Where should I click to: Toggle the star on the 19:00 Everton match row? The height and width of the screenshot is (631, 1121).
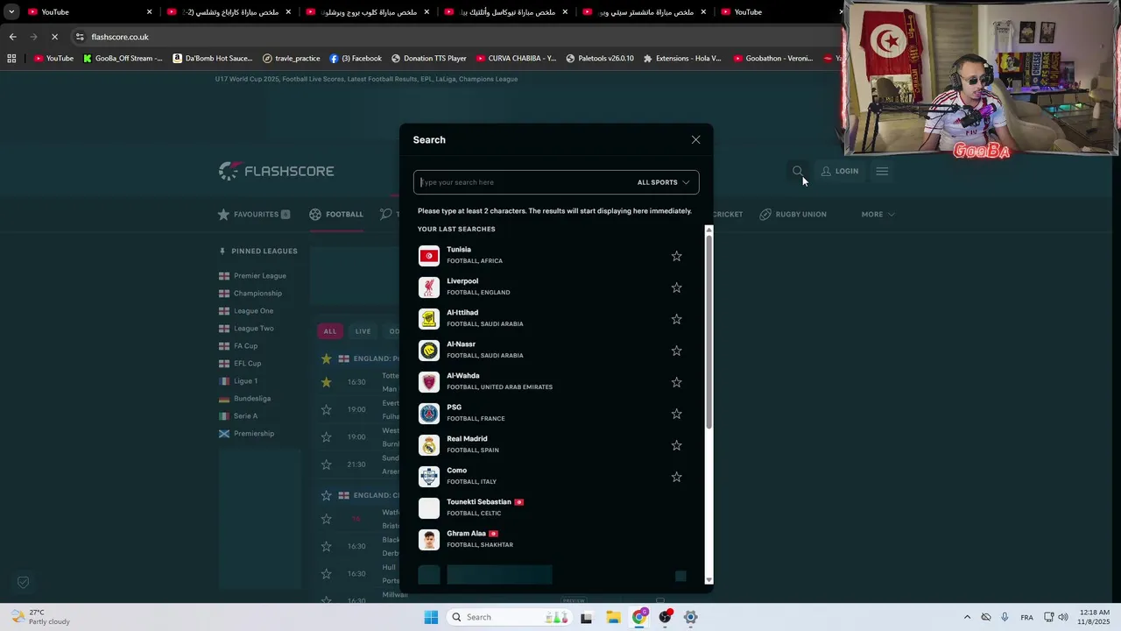point(326,409)
